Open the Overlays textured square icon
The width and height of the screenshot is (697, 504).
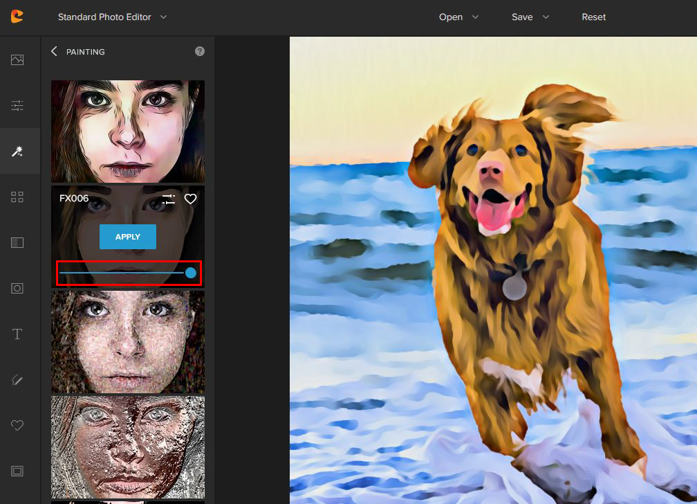click(x=17, y=242)
